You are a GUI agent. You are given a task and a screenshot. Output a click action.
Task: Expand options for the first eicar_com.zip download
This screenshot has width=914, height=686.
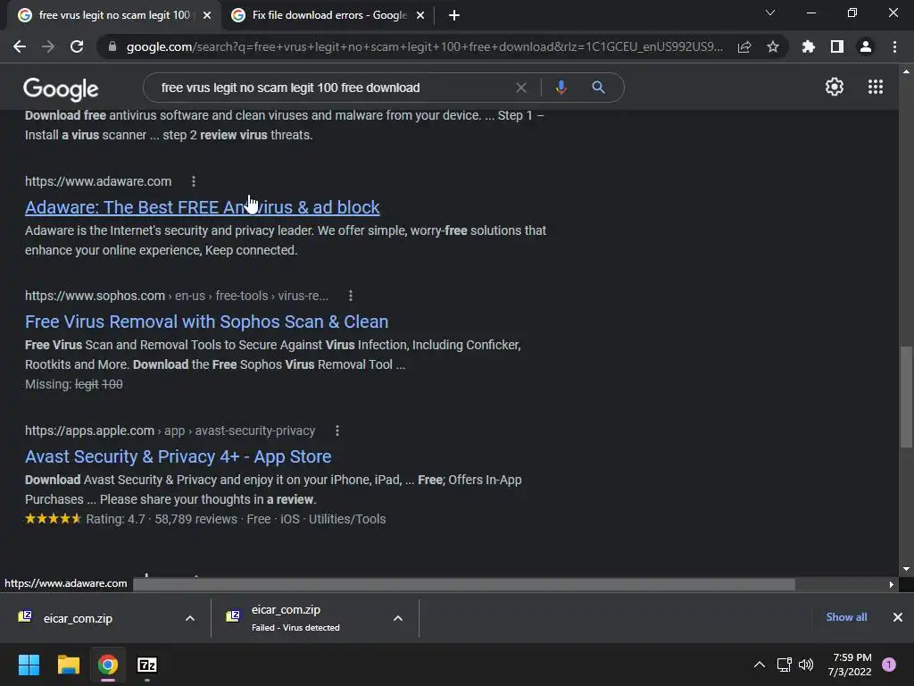click(190, 618)
